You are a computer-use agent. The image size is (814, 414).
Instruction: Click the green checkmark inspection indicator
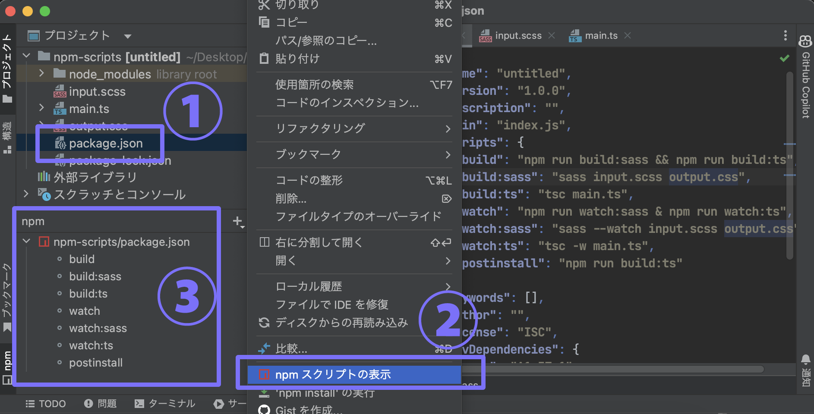point(785,58)
